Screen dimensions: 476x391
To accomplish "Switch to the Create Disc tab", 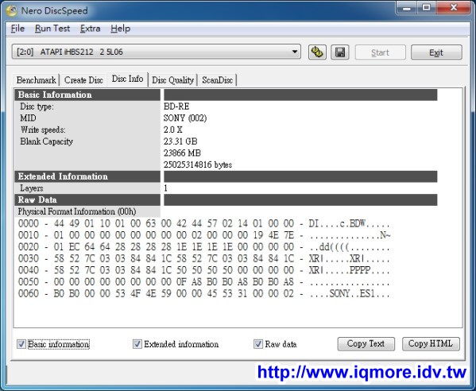I will (x=83, y=80).
